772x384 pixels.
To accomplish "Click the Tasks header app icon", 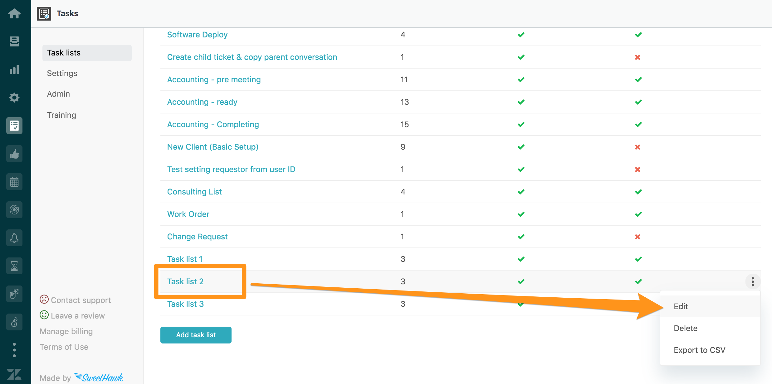I will click(44, 14).
